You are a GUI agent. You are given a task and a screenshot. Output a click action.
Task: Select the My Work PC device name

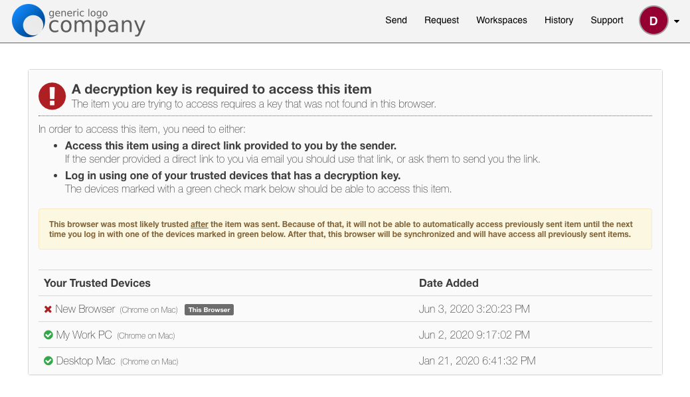[x=84, y=335]
